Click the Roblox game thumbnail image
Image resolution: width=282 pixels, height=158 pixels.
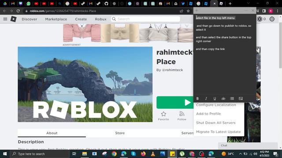click(85, 84)
